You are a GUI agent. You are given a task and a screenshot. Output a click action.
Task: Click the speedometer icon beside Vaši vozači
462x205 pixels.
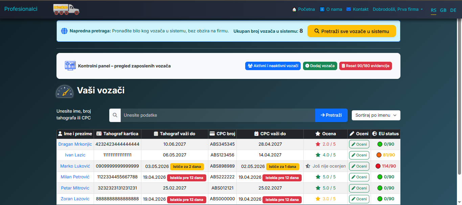[x=65, y=91]
